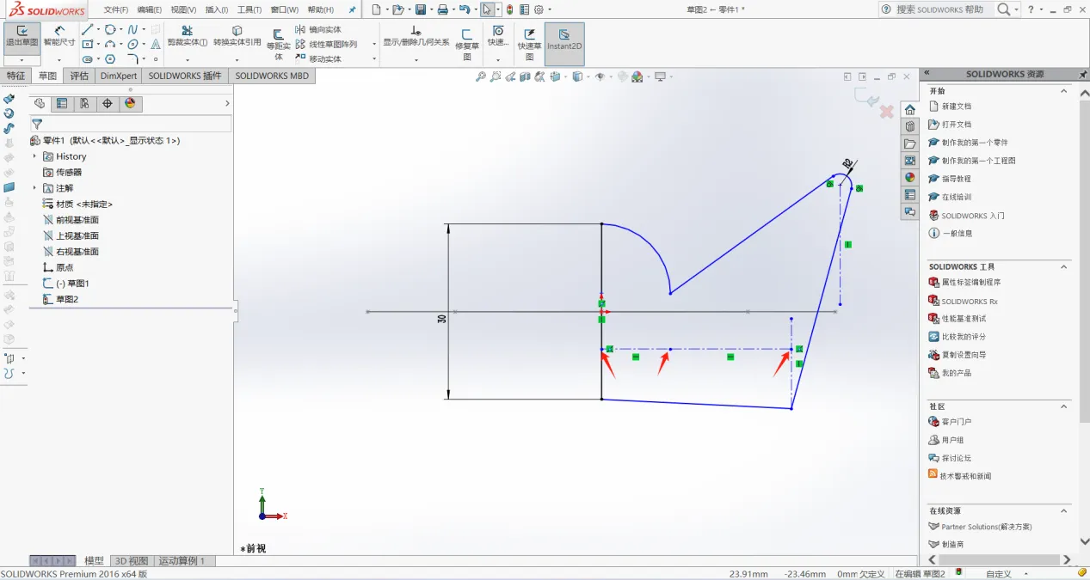Image resolution: width=1090 pixels, height=580 pixels.
Task: Switch to the 特征 tab
Action: tap(16, 76)
